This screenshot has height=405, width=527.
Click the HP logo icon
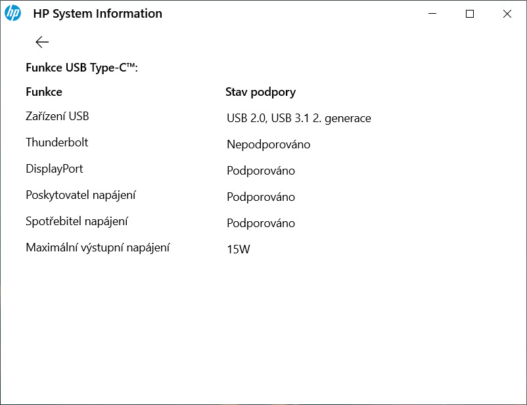(13, 14)
